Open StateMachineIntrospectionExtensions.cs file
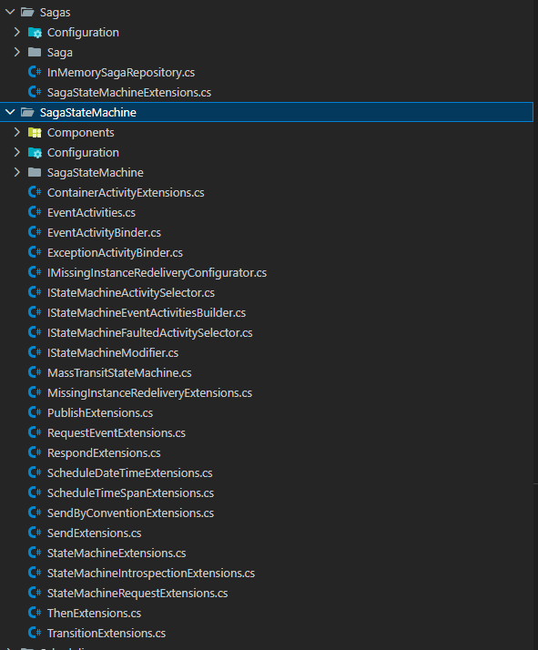Screen dimensions: 538x650 [151, 573]
